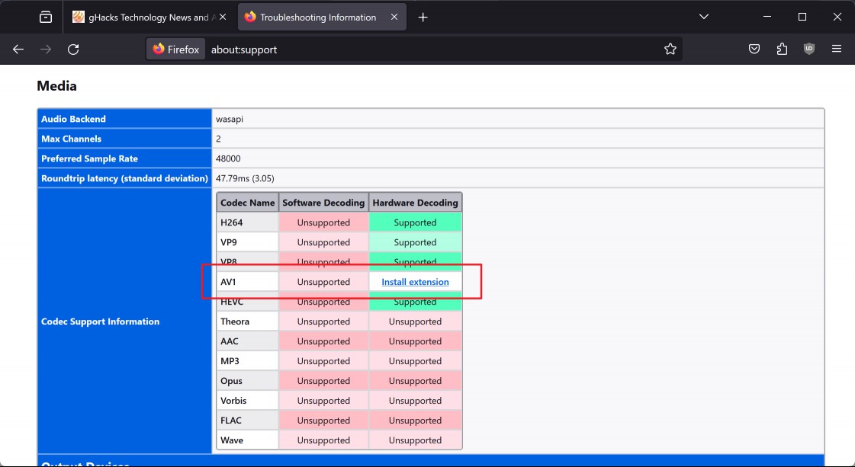Image resolution: width=855 pixels, height=467 pixels.
Task: Select the VP9 codec name cell
Action: point(248,242)
